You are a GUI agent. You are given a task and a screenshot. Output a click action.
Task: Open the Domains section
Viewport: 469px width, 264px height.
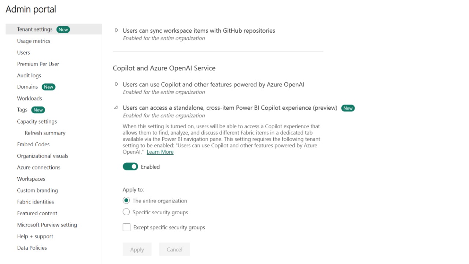point(27,87)
